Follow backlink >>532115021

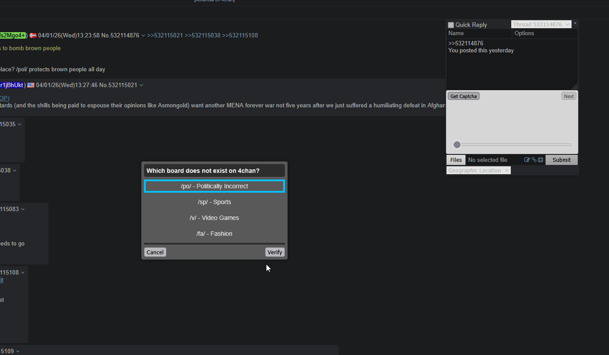(165, 35)
